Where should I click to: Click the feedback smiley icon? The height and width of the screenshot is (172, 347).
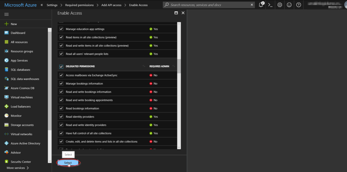289,5
